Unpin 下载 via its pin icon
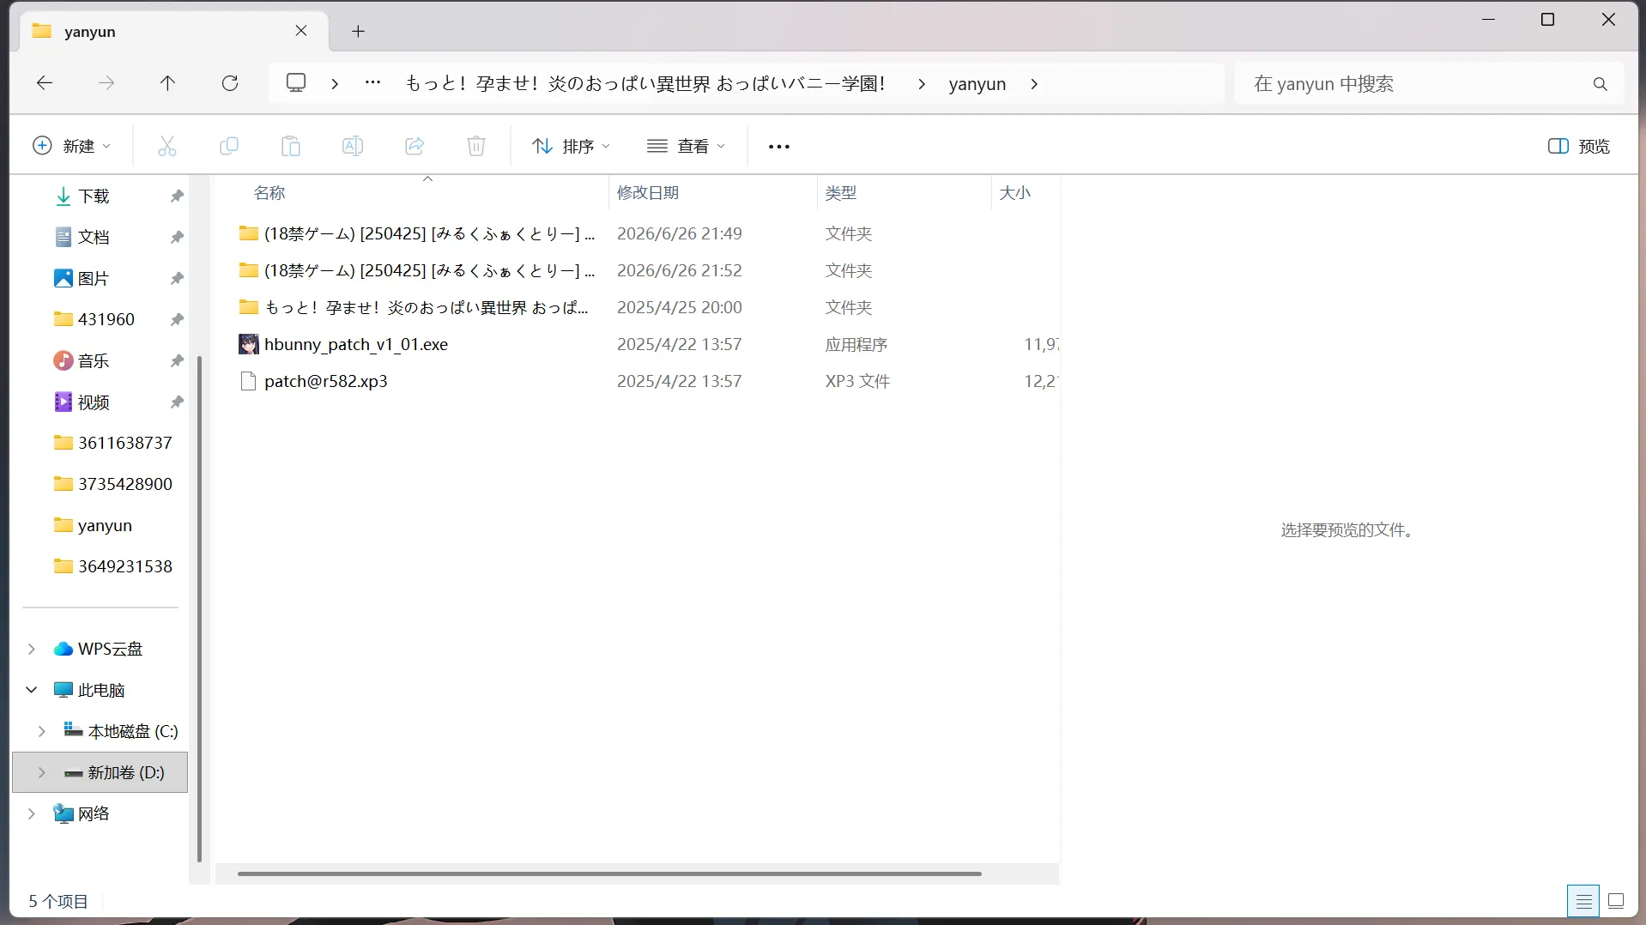The height and width of the screenshot is (925, 1646). coord(177,196)
